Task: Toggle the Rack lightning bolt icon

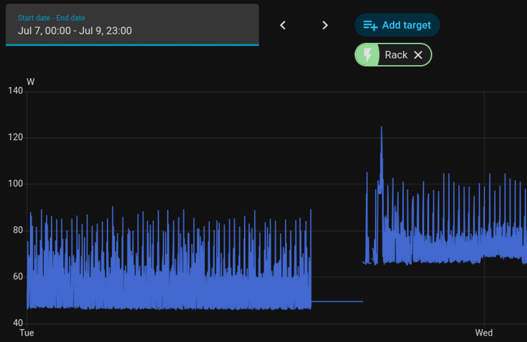Action: pos(367,55)
